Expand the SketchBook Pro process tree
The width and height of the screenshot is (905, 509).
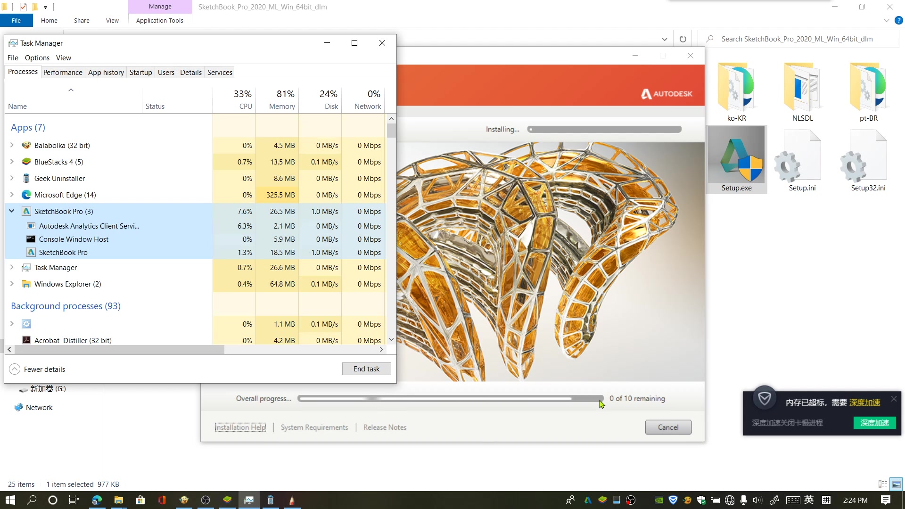(11, 211)
